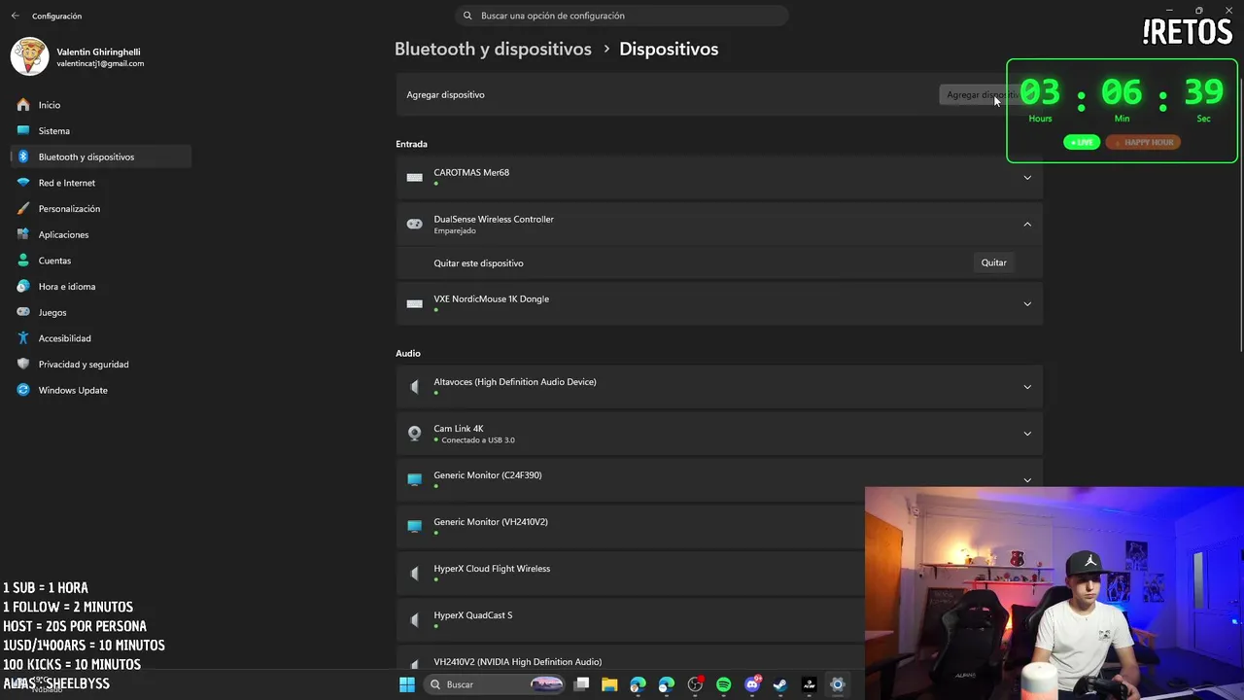
Task: Click the Agregar dispositivo button
Action: click(984, 94)
